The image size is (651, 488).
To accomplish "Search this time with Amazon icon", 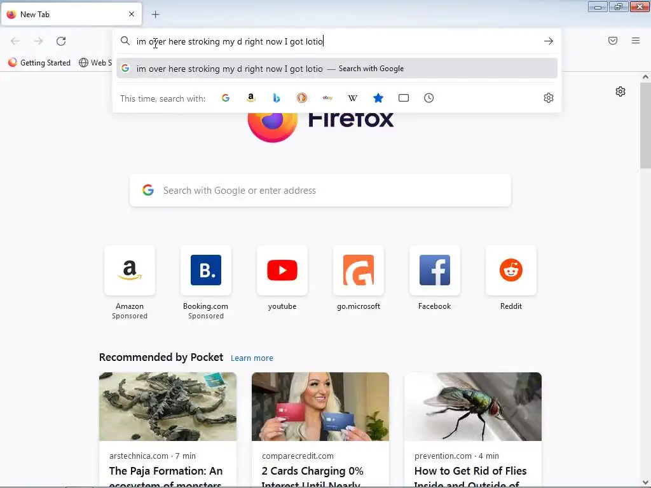I will pos(250,98).
